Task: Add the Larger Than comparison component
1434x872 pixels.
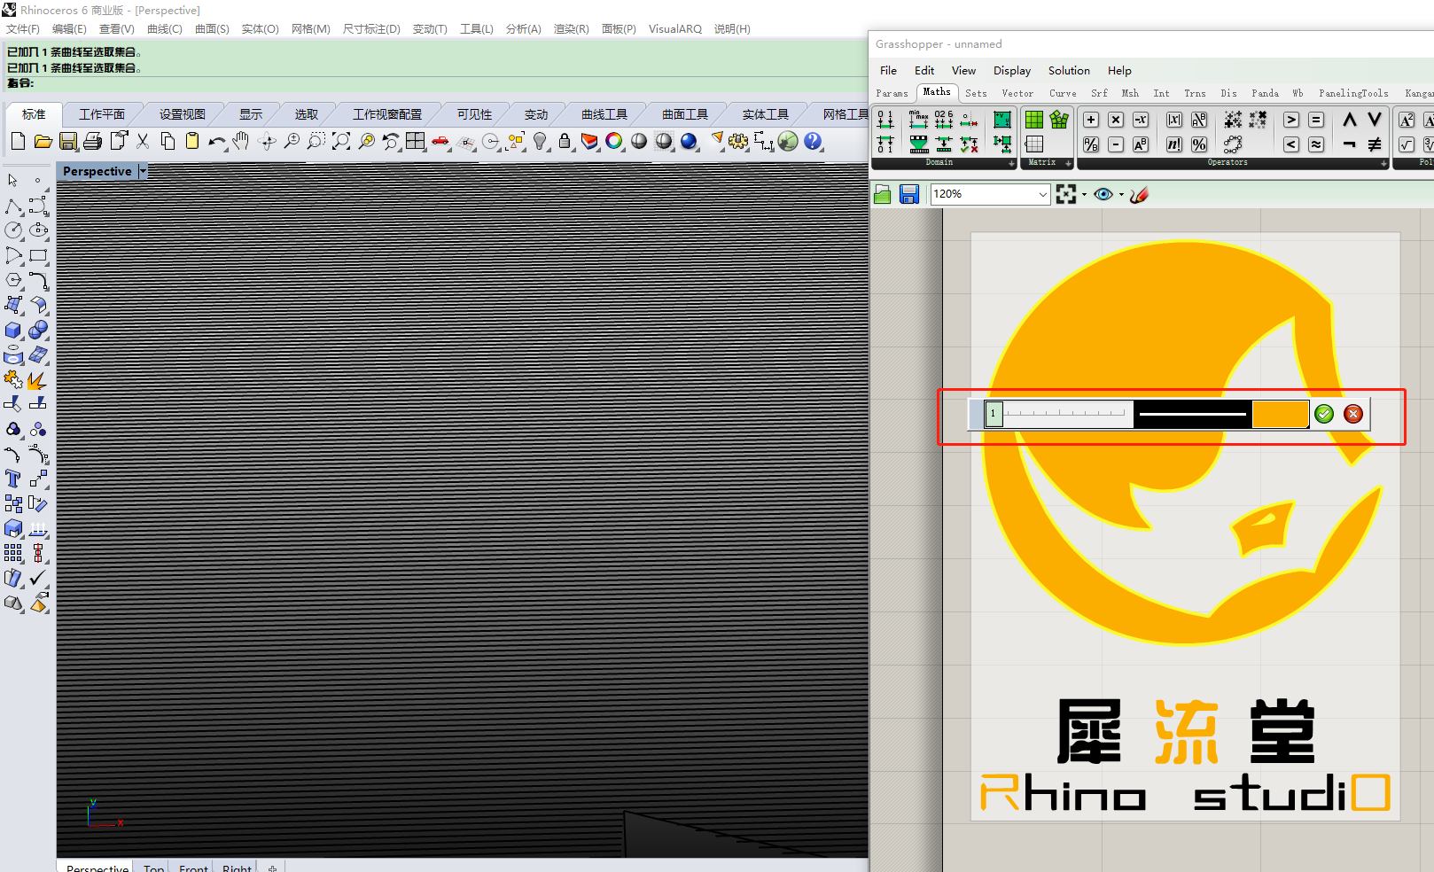Action: coord(1291,120)
